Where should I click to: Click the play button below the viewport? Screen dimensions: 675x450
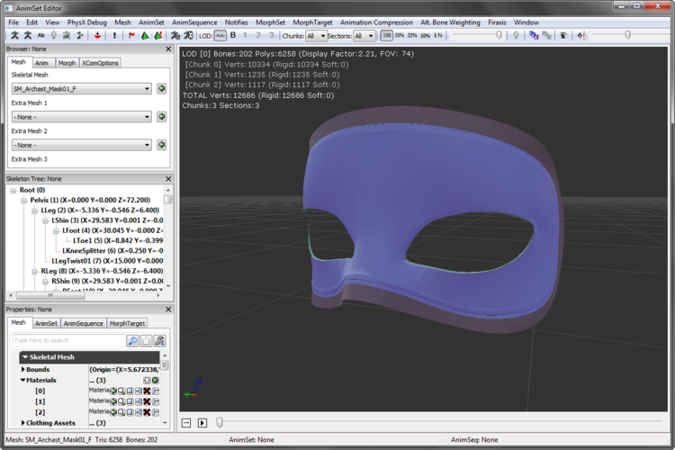click(x=202, y=423)
